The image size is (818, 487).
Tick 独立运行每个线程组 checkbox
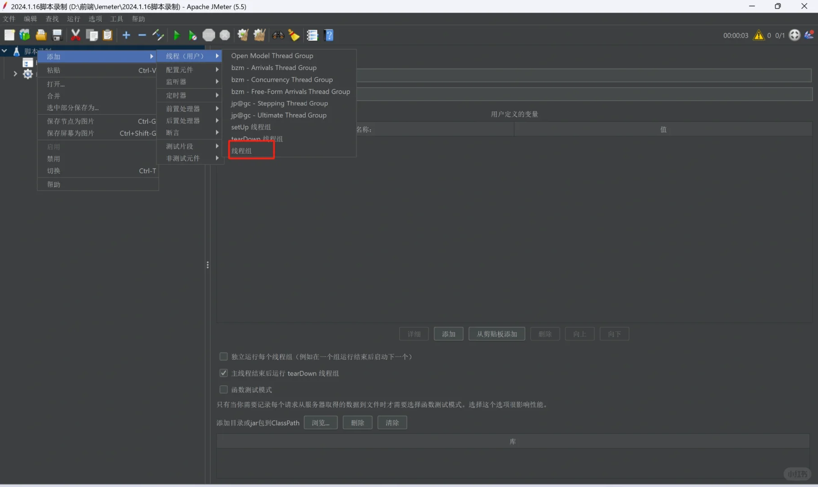tap(224, 357)
